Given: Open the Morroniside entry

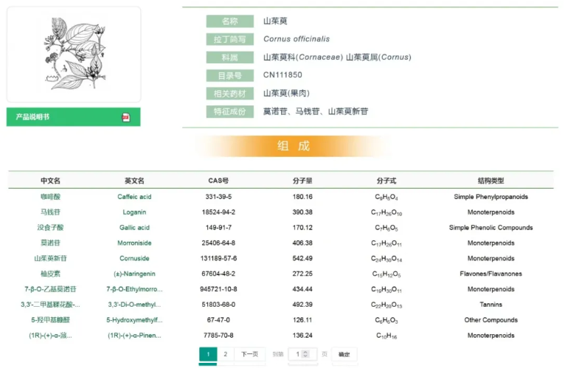Looking at the screenshot, I should tap(134, 243).
